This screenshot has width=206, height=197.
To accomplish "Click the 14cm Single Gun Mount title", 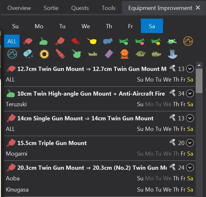I will pyautogui.click(x=85, y=118).
